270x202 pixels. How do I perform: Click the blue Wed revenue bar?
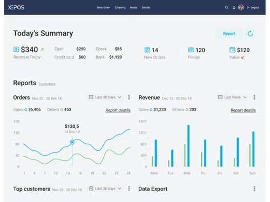188,146
